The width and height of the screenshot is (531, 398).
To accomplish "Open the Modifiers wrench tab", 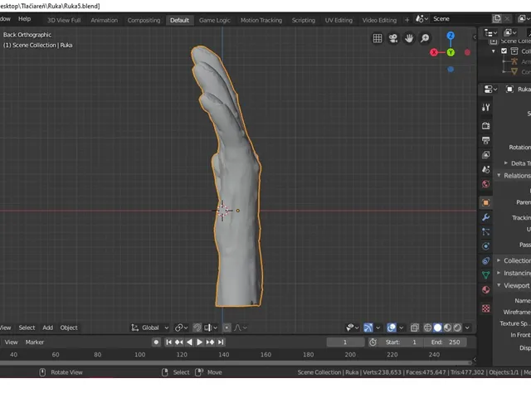I will click(485, 217).
